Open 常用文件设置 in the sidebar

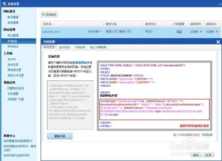[x=16, y=76]
